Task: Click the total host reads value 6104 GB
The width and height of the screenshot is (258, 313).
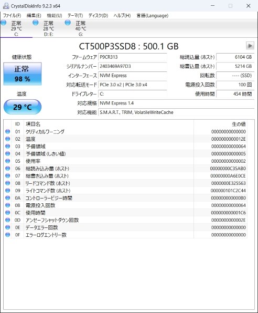Action: [235, 57]
